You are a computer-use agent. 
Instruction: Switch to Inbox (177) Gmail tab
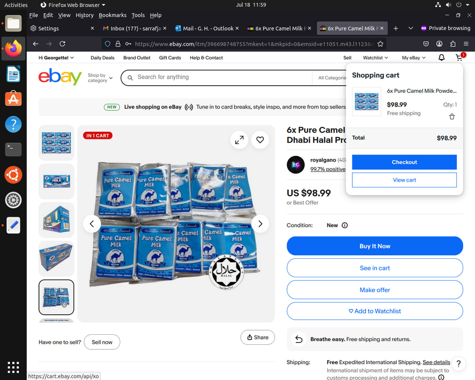coord(135,29)
